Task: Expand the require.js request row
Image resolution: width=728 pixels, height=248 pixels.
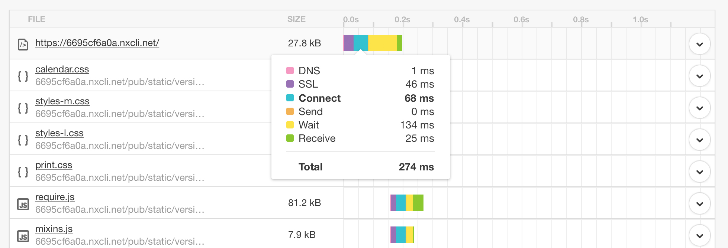Action: click(x=699, y=203)
